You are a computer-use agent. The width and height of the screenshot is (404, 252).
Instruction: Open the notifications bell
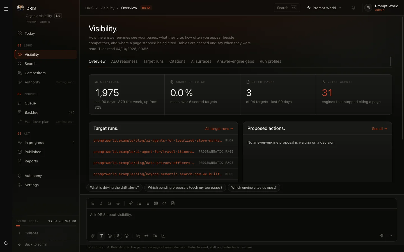pos(353,8)
